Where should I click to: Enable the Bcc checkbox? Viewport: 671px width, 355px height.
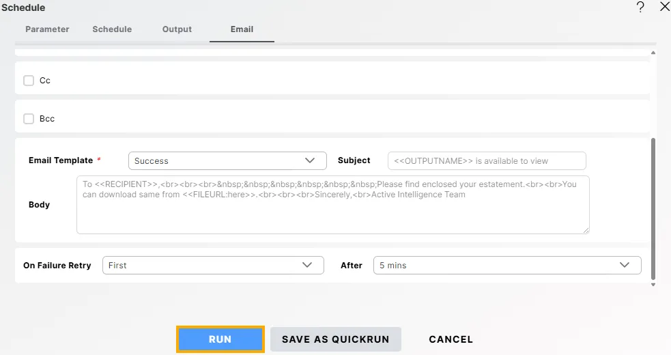(29, 119)
